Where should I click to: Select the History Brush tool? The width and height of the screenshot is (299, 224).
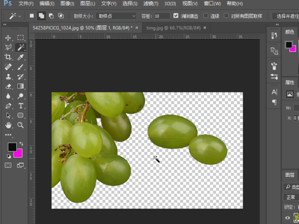click(20, 77)
